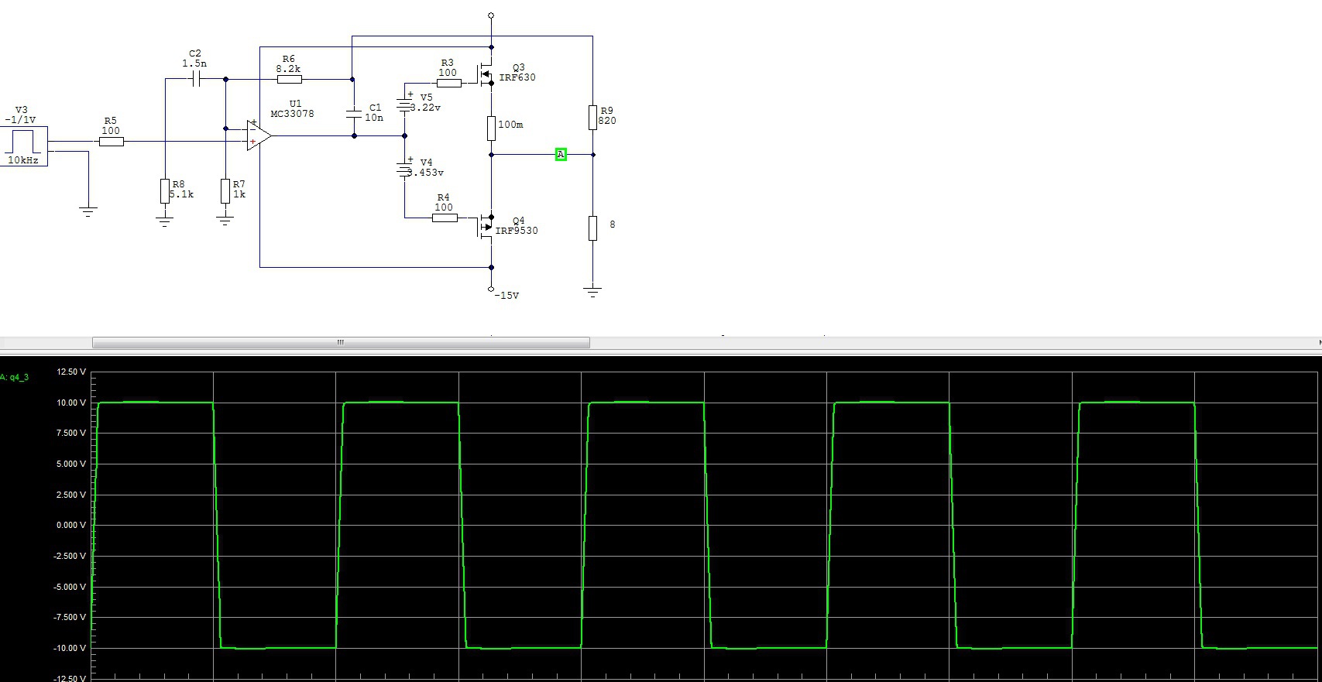Select the 8 ohm load resistor symbol

coord(592,228)
